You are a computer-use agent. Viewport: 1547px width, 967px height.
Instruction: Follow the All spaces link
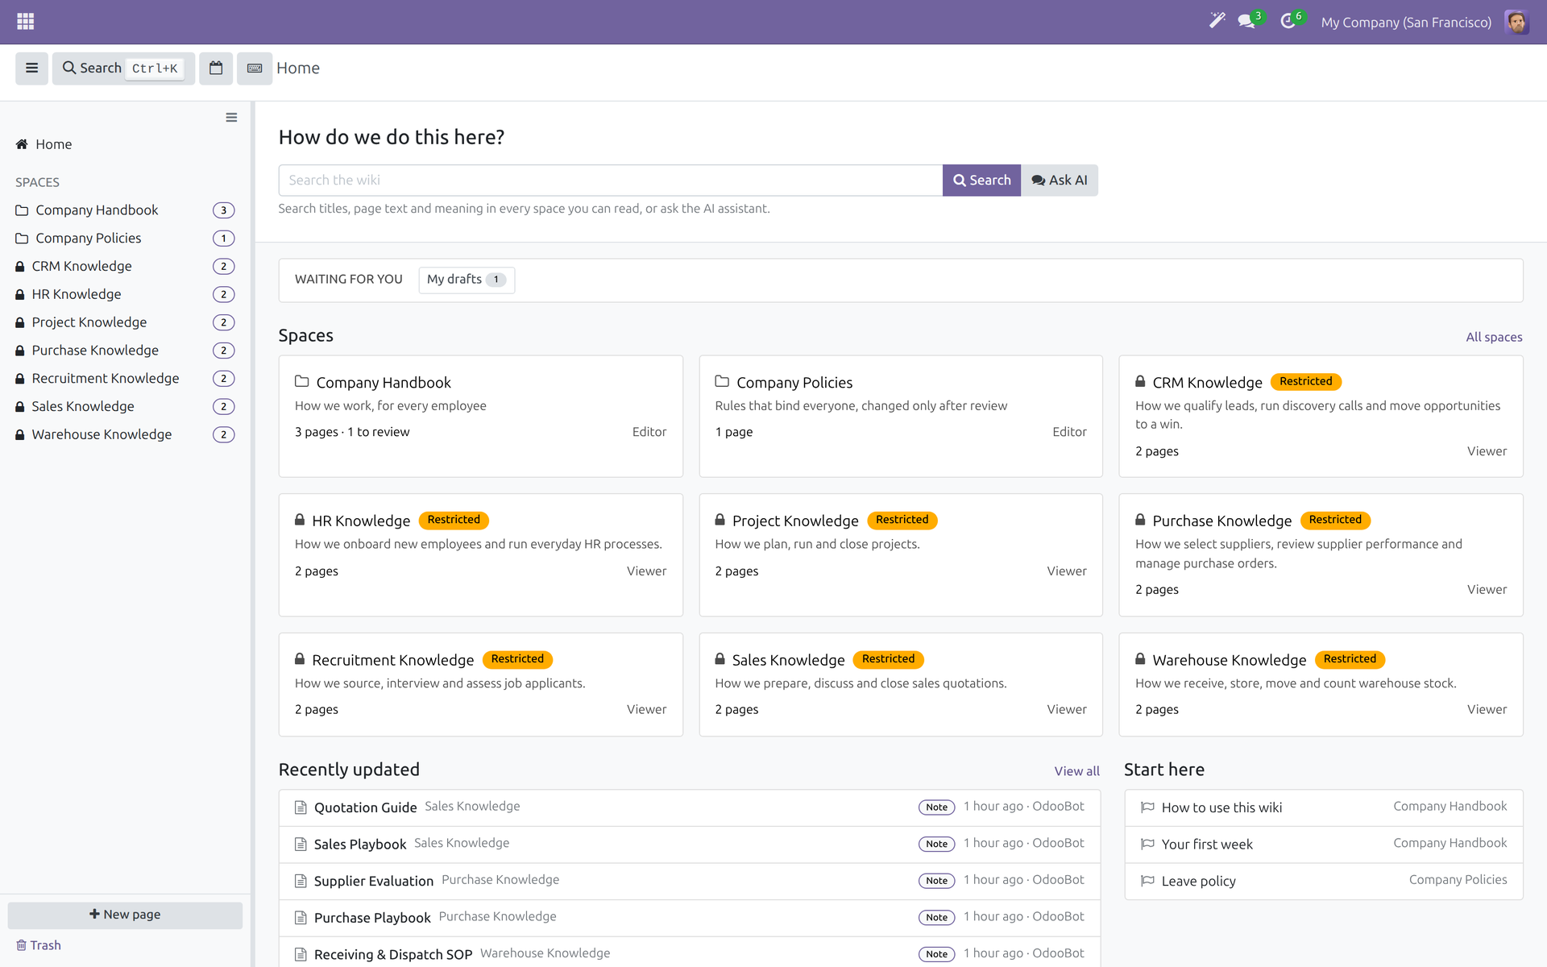tap(1494, 337)
